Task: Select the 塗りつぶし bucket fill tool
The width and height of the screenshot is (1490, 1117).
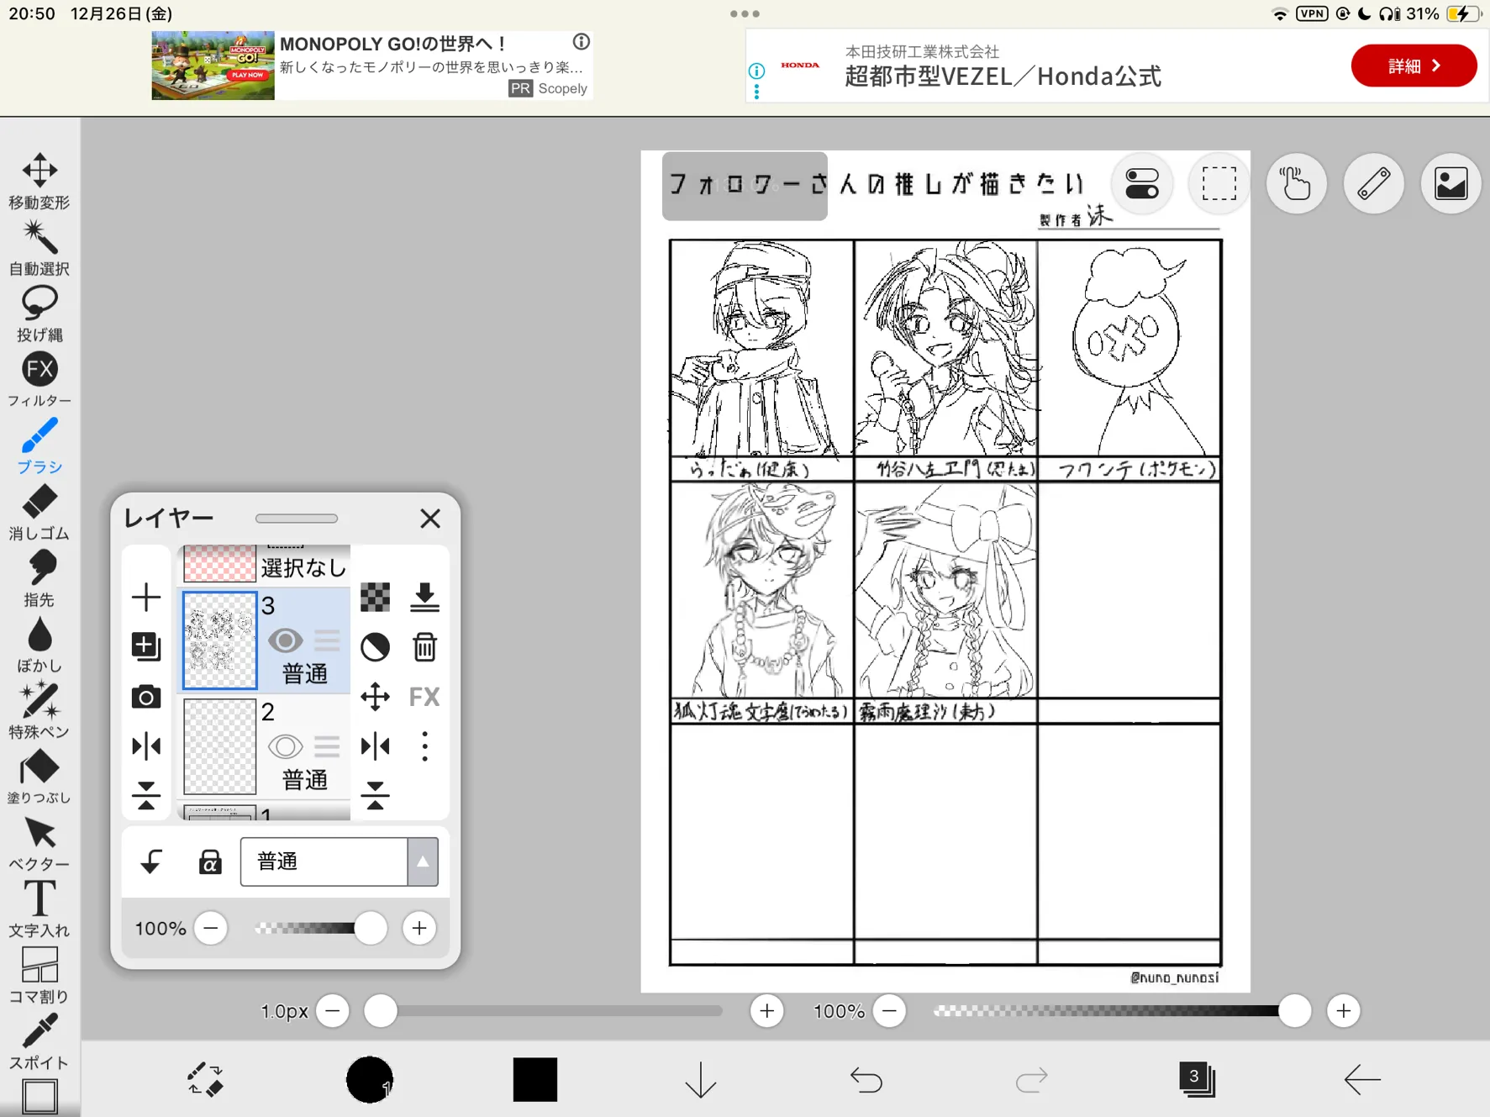Action: click(39, 777)
